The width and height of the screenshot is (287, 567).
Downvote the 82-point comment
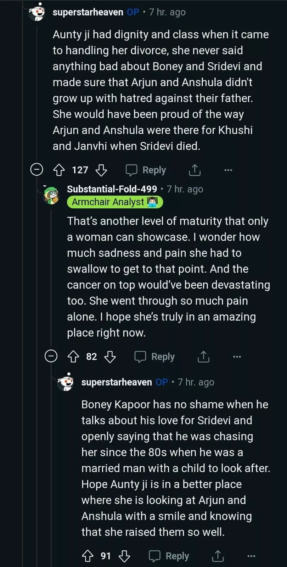click(x=110, y=357)
